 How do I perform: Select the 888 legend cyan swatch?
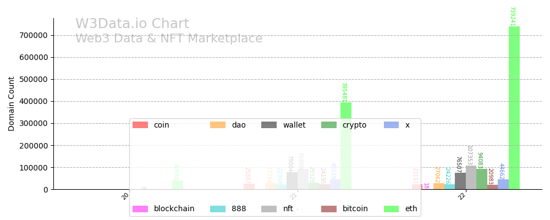click(x=218, y=209)
